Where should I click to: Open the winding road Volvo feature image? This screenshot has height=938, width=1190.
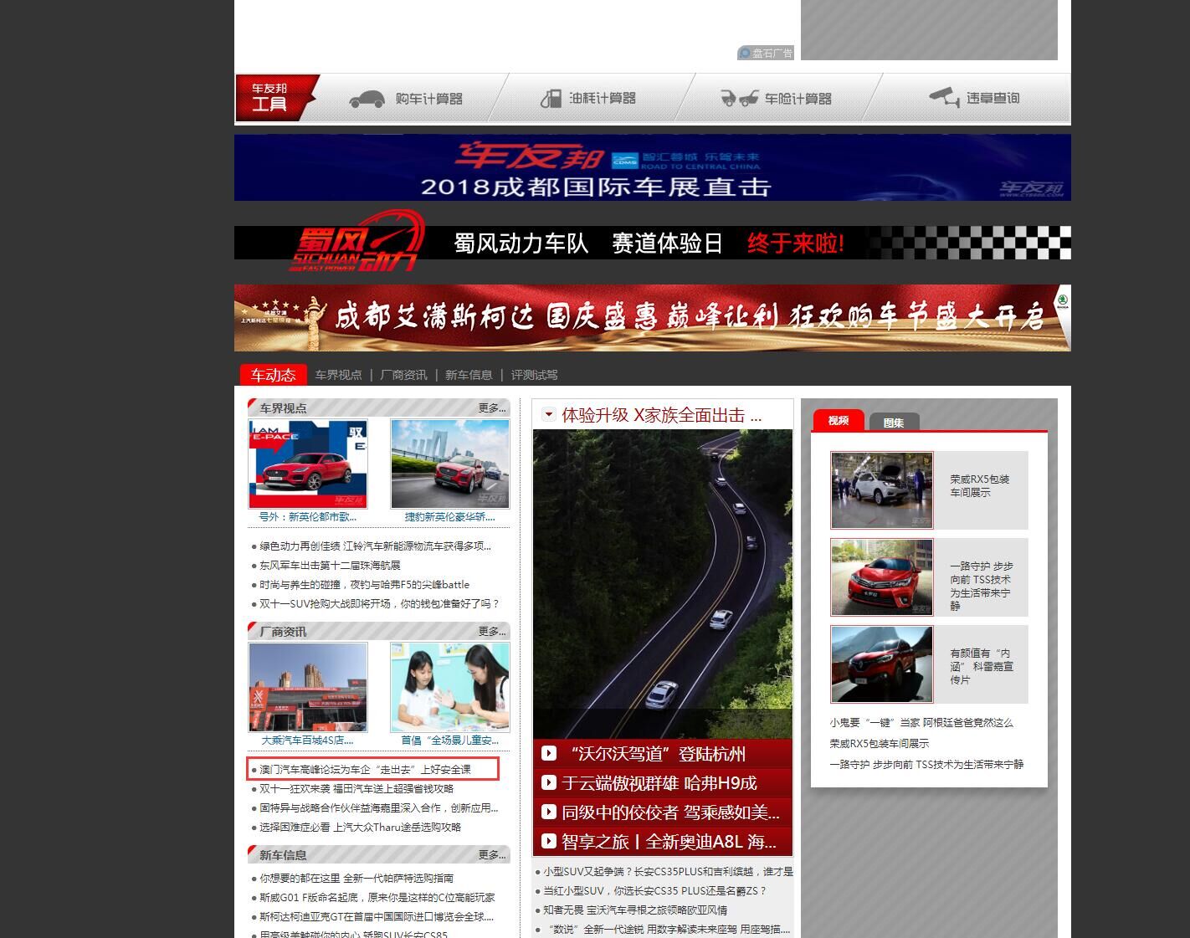tap(663, 584)
